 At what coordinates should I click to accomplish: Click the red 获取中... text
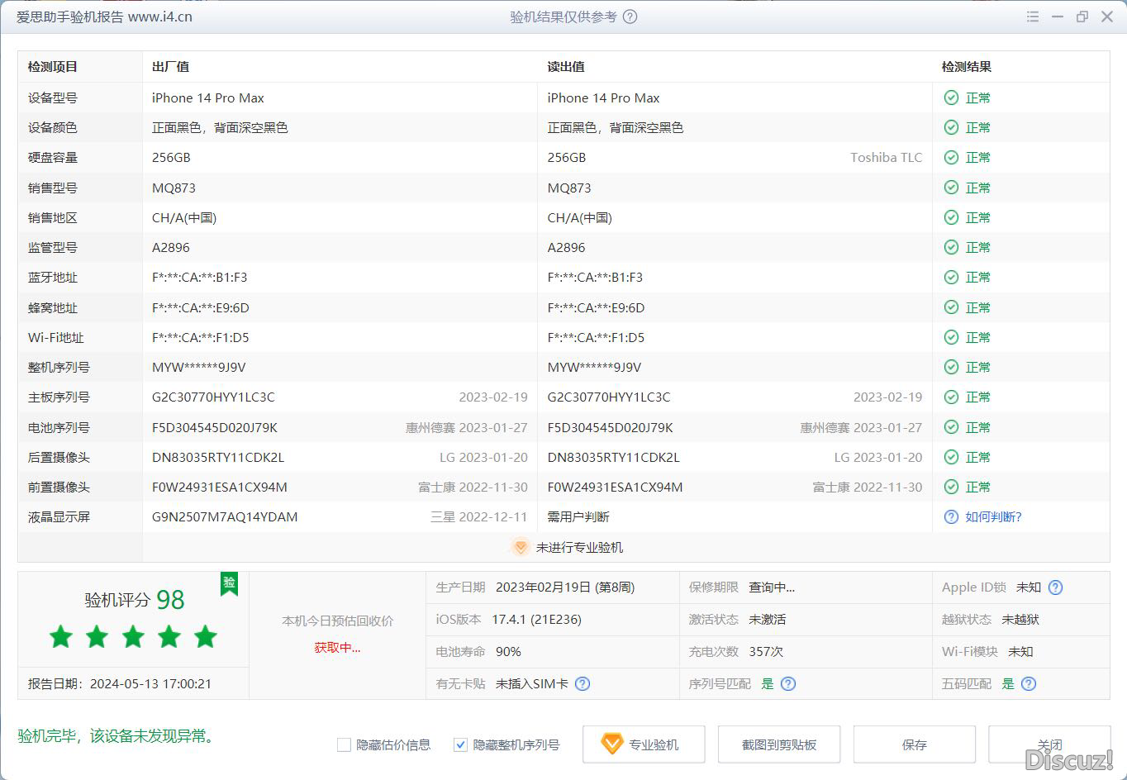point(337,647)
